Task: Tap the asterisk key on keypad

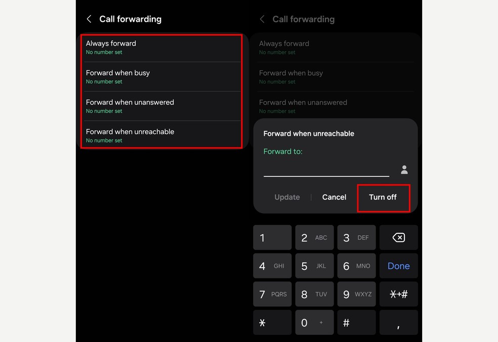Action: tap(272, 322)
